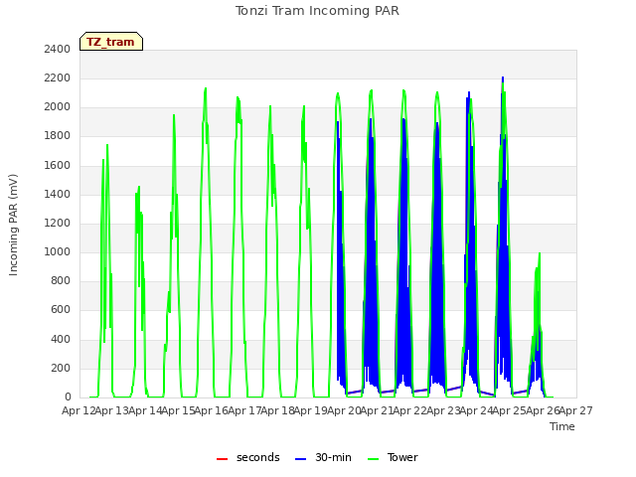The image size is (636, 477).
Task: Click the Incoming PAR (mV) axis label
Action: [x=13, y=226]
